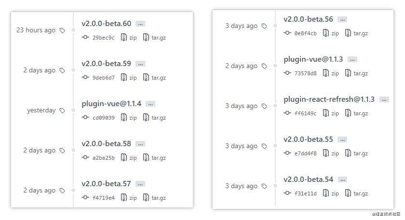Open the v2.0.0-beta.54 release tag
This screenshot has width=405, height=220.
tap(309, 179)
